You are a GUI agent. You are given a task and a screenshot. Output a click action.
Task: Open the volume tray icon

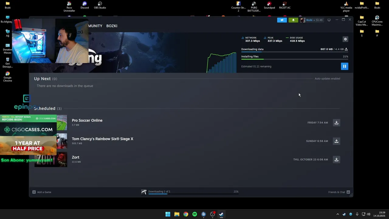[369, 214]
